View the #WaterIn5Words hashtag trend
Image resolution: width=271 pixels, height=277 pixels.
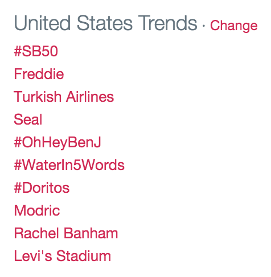point(69,165)
